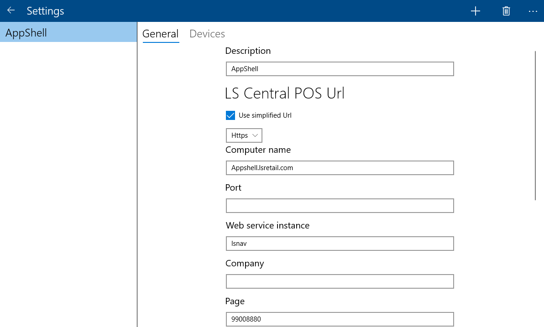Add a new profile with plus icon
Image resolution: width=544 pixels, height=327 pixels.
(x=475, y=11)
